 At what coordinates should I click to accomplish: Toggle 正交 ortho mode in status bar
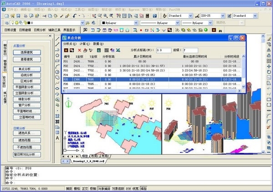[85, 188]
